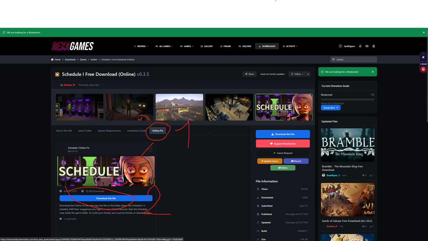Click Send me version updates
Viewport: 428px width, 241px height.
pyautogui.click(x=272, y=74)
